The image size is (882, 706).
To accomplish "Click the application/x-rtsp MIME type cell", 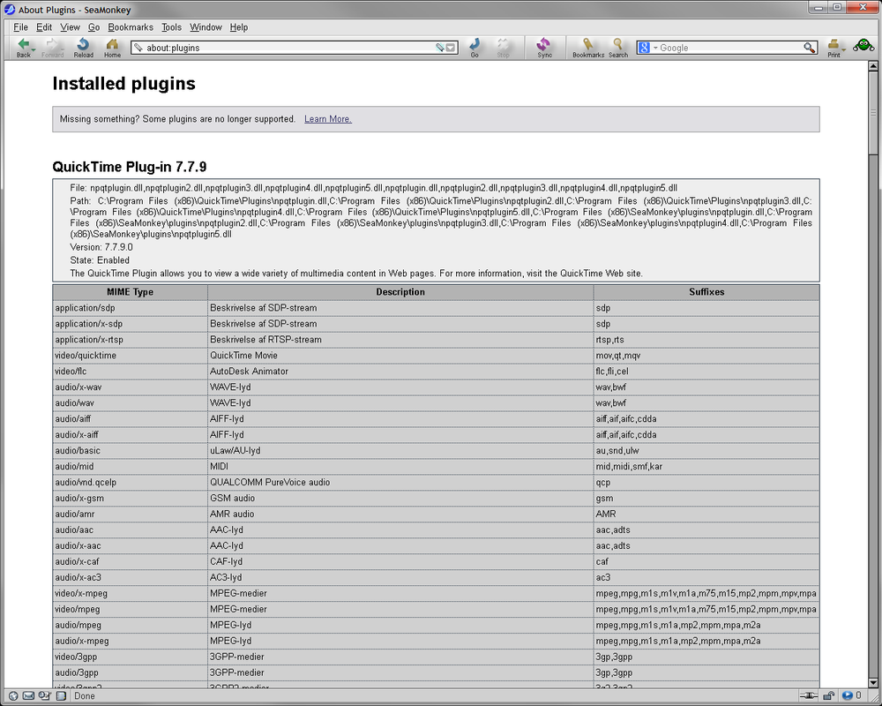I will pos(130,340).
